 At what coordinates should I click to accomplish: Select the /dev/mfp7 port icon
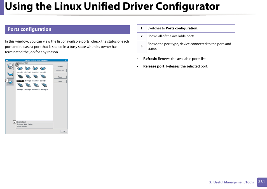(42, 77)
